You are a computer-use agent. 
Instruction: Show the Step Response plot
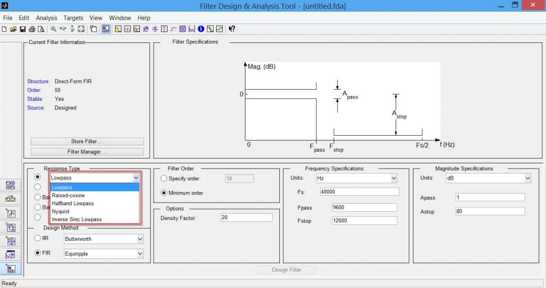click(173, 29)
